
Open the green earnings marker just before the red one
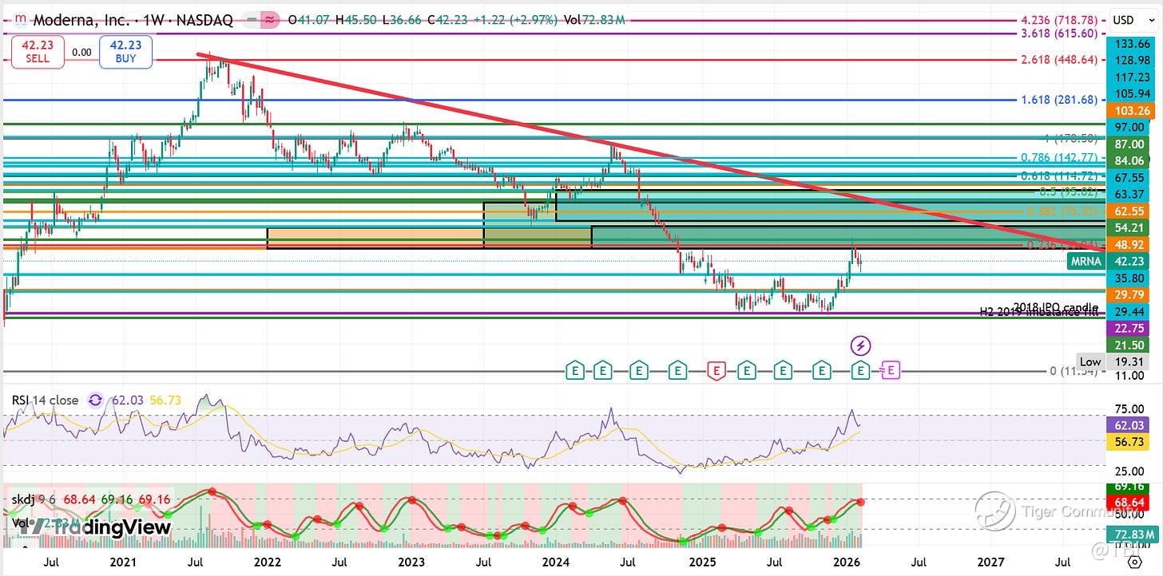(677, 369)
